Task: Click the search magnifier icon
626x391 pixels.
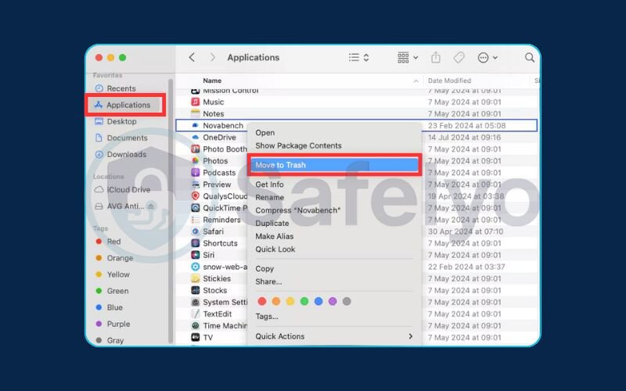Action: click(x=530, y=57)
